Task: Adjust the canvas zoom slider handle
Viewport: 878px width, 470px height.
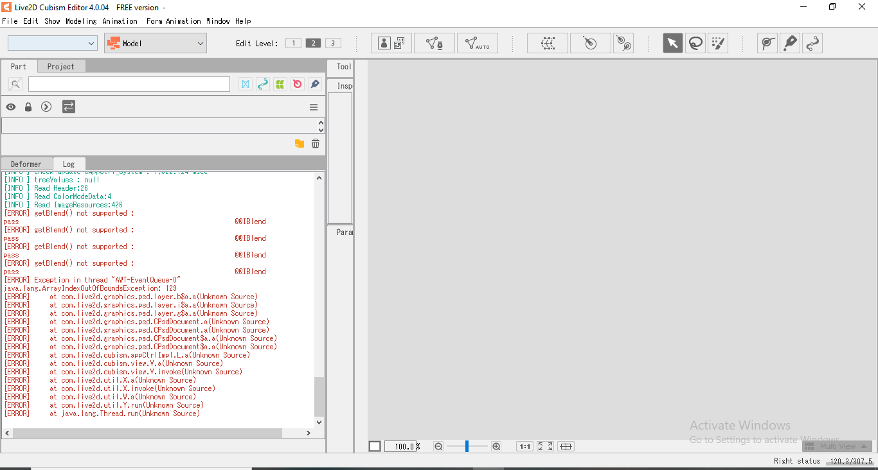Action: click(x=467, y=446)
